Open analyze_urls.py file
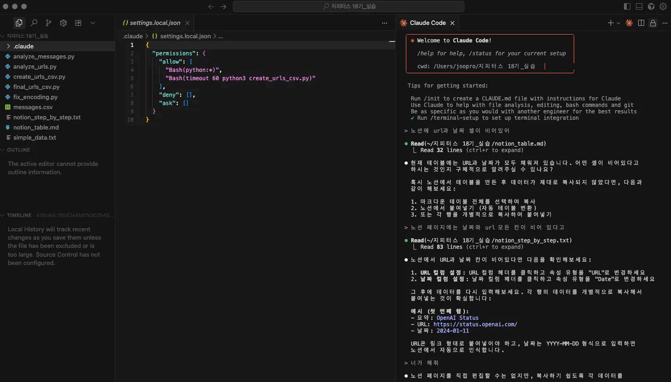The image size is (671, 382). tap(58, 66)
